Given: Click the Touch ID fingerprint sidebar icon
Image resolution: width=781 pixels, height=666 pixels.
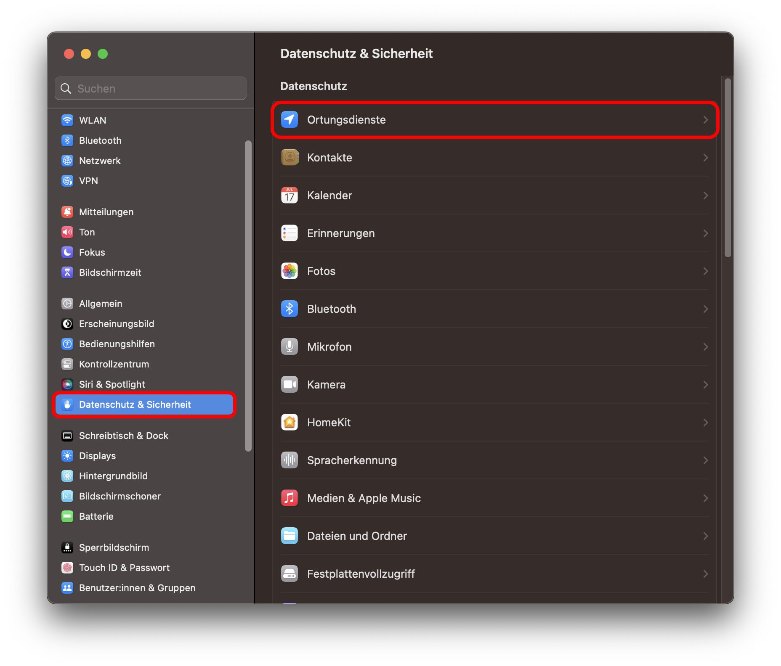Looking at the screenshot, I should click(x=67, y=568).
